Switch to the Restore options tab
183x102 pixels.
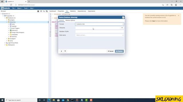pos(70,20)
